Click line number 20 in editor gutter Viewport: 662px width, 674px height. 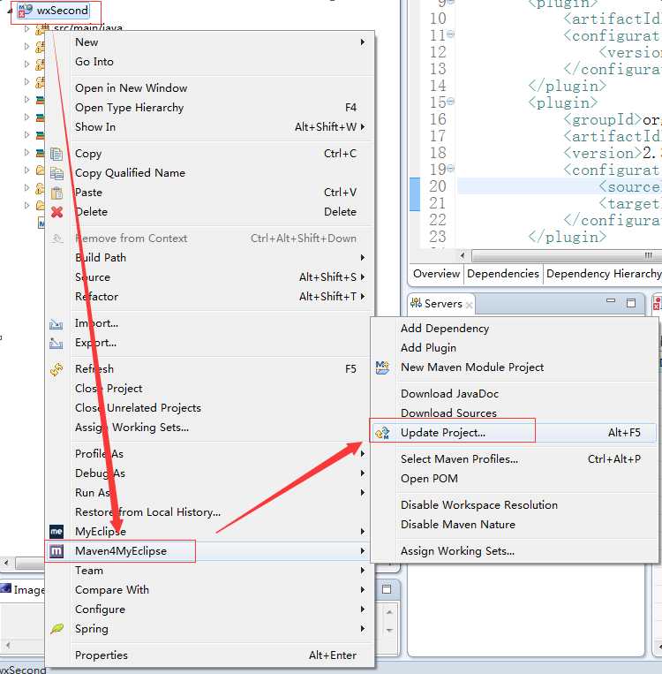pos(438,186)
